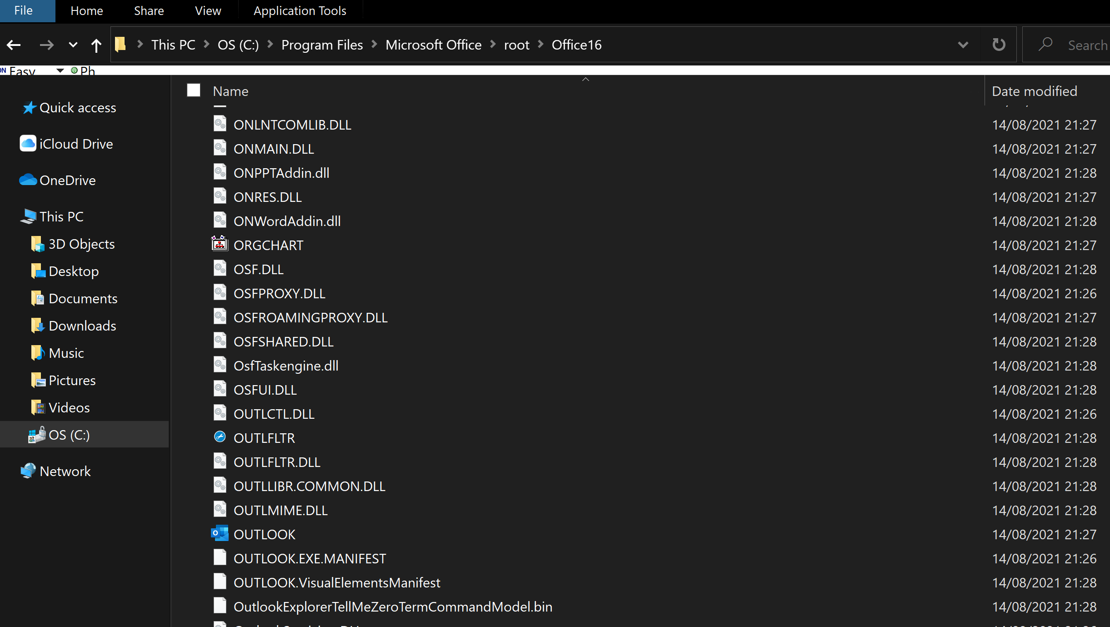Select the file OUTLMIME.DLL

pos(280,510)
